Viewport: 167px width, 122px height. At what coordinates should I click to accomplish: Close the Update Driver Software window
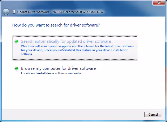tap(159, 3)
